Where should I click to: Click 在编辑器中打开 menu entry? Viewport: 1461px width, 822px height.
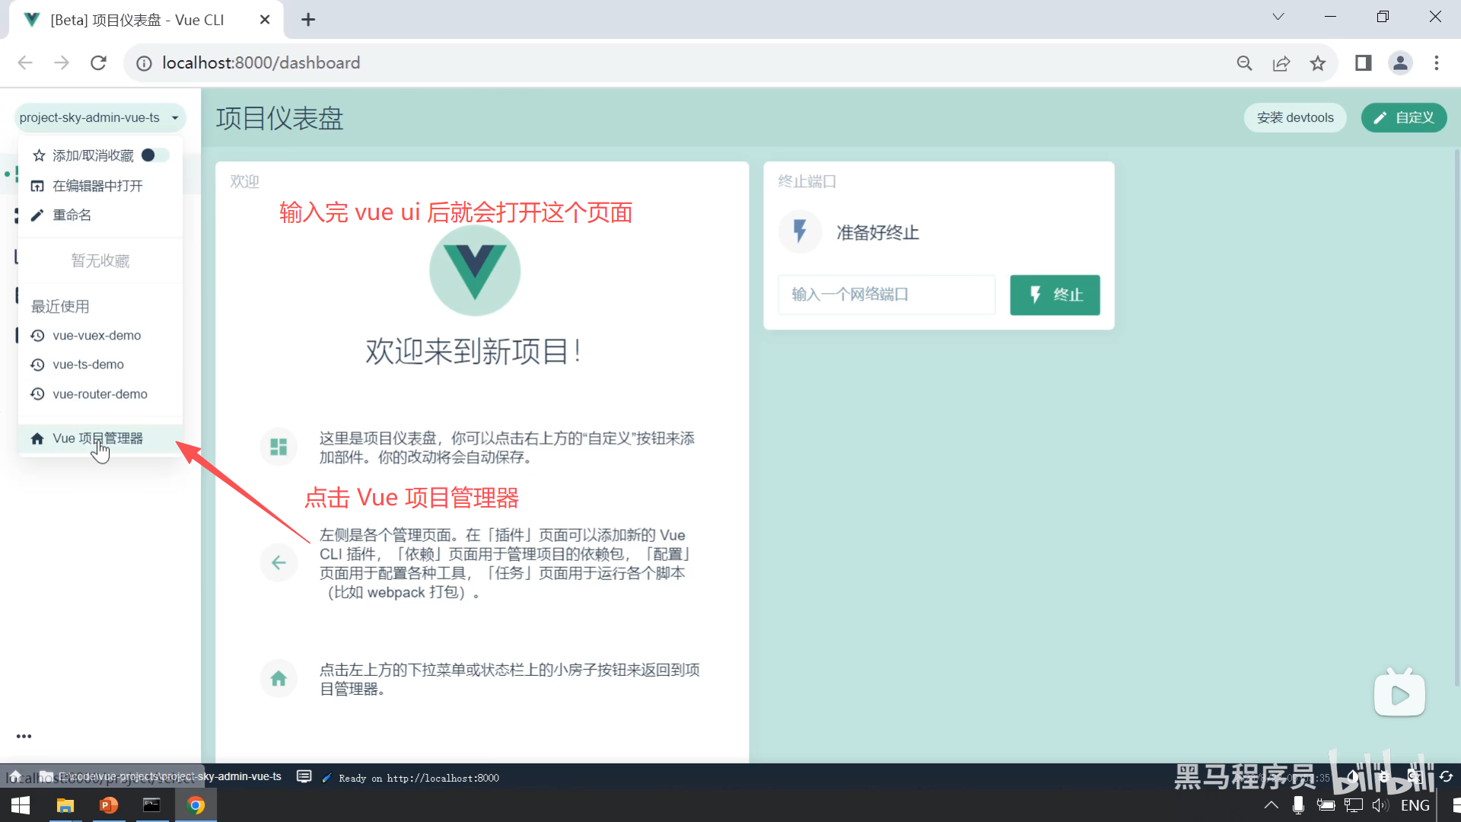point(97,186)
